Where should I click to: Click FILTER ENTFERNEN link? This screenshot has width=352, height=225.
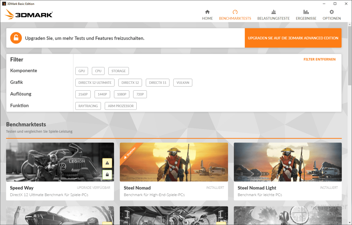point(320,59)
